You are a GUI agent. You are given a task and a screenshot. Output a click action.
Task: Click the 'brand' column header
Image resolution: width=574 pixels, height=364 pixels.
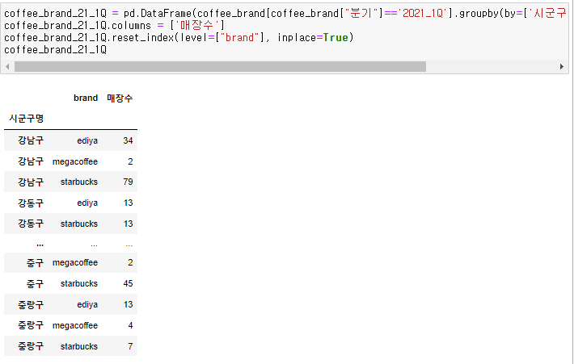(x=86, y=98)
